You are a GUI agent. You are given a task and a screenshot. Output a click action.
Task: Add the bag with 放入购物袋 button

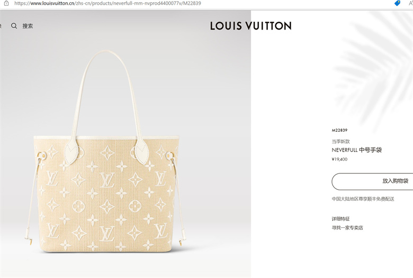click(372, 181)
